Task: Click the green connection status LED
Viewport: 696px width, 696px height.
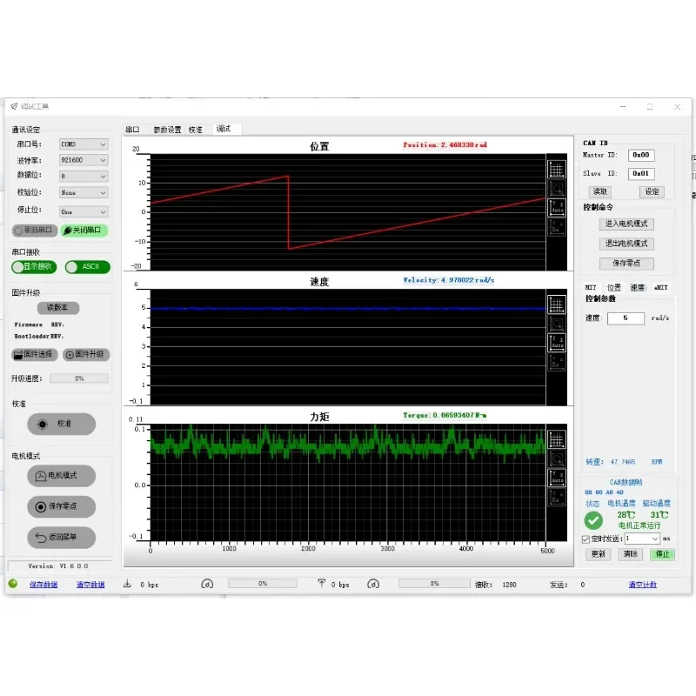Action: pos(13,584)
